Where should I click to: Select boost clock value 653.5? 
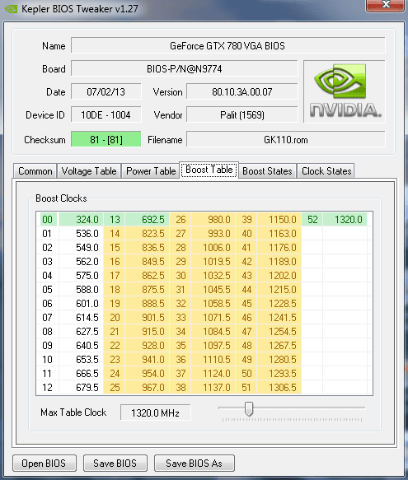[x=81, y=360]
